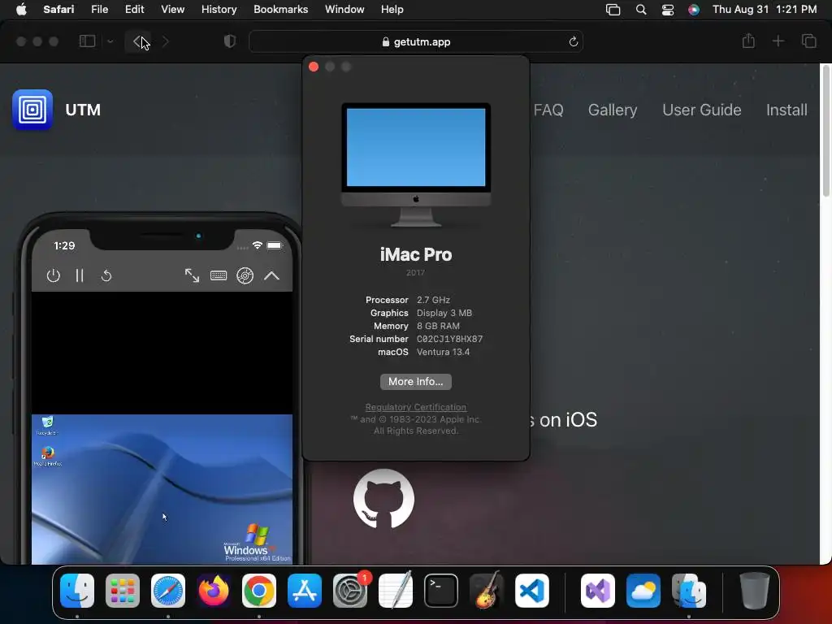
Task: Open Visual Studio Code from the Dock
Action: pyautogui.click(x=531, y=591)
